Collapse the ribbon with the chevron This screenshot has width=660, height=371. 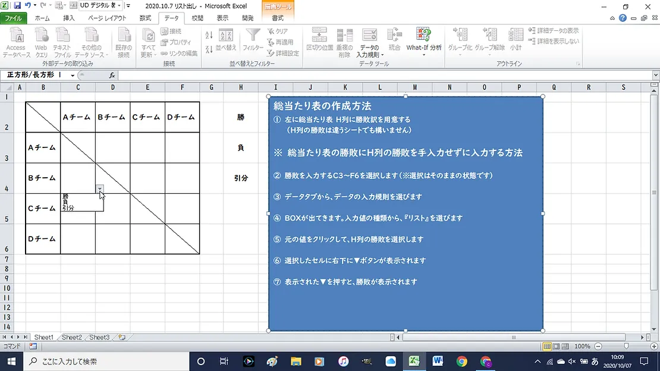[611, 18]
